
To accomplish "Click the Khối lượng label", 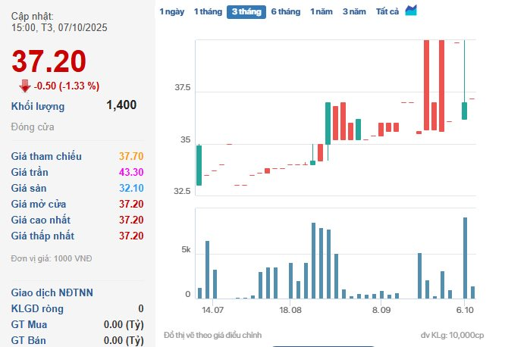I will coord(38,106).
